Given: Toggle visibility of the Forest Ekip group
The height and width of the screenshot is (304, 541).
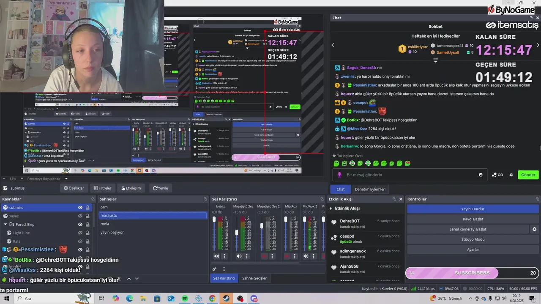Looking at the screenshot, I should tap(80, 224).
